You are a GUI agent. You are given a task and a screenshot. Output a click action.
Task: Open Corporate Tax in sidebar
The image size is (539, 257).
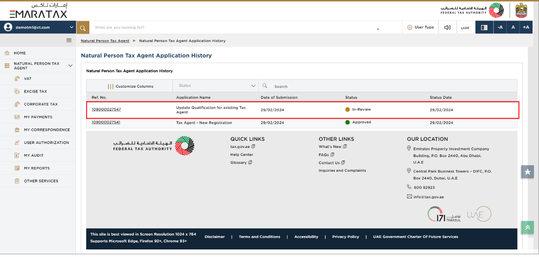point(41,104)
